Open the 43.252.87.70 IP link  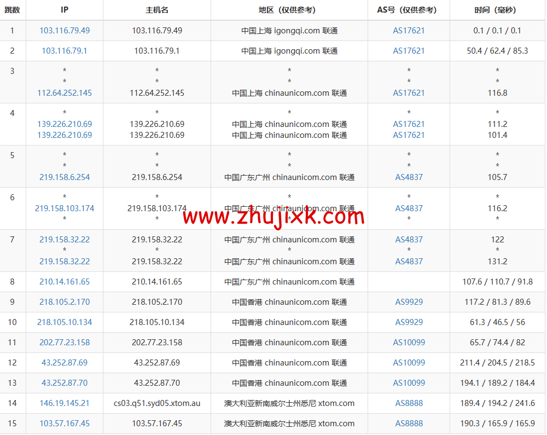pos(64,383)
